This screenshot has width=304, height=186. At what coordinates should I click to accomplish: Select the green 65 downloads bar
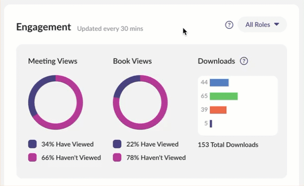click(x=224, y=96)
